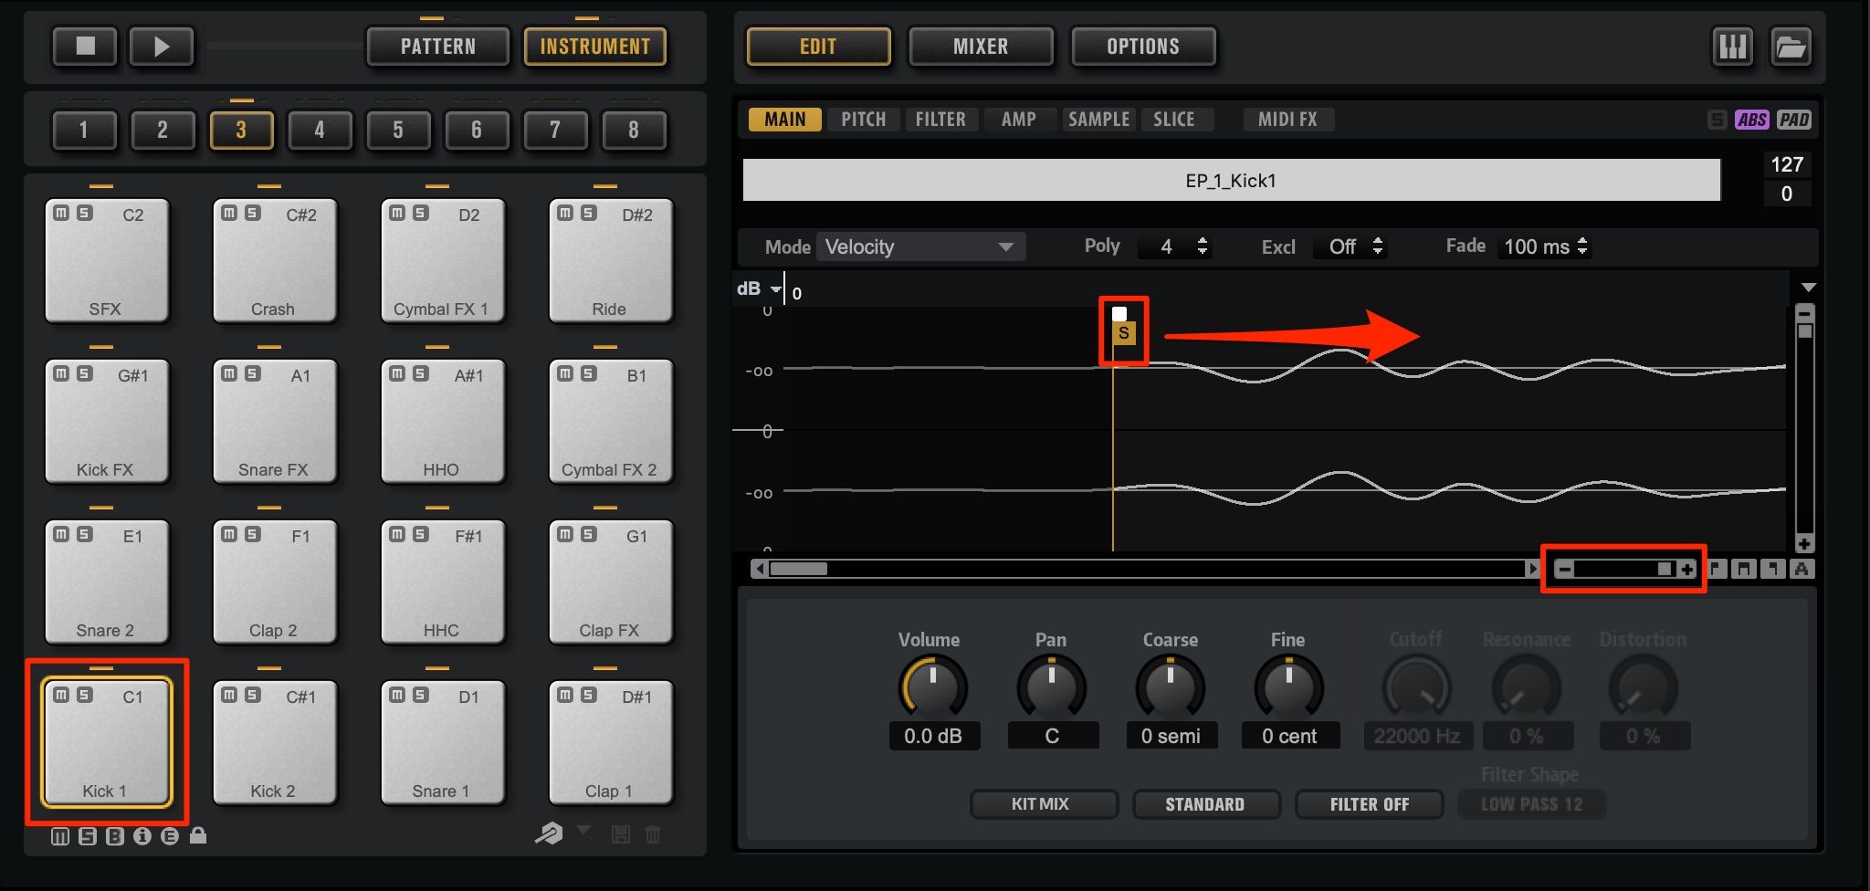The height and width of the screenshot is (891, 1870).
Task: Toggle the pad lock icon
Action: (x=198, y=835)
